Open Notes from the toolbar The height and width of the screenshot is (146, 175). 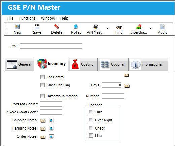76,27
